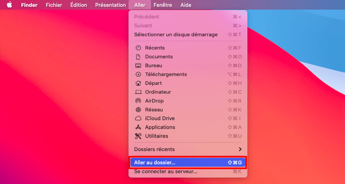Select Se connecter au serveur… entry
This screenshot has width=345, height=184.
pyautogui.click(x=188, y=172)
